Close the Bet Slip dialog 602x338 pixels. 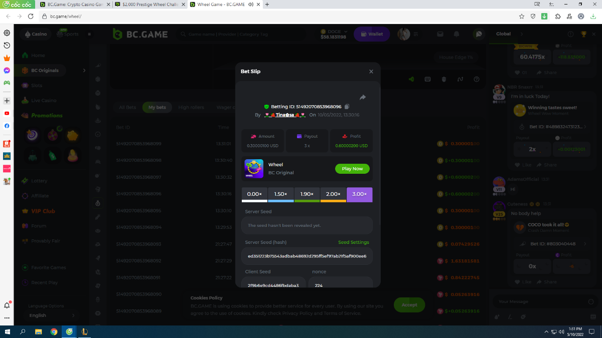(x=371, y=72)
